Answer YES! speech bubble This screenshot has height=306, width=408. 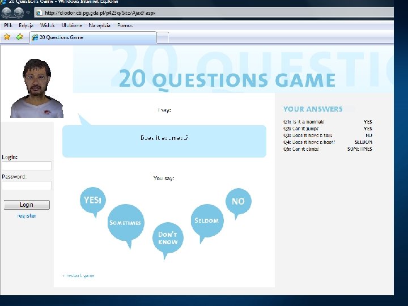[x=93, y=200]
